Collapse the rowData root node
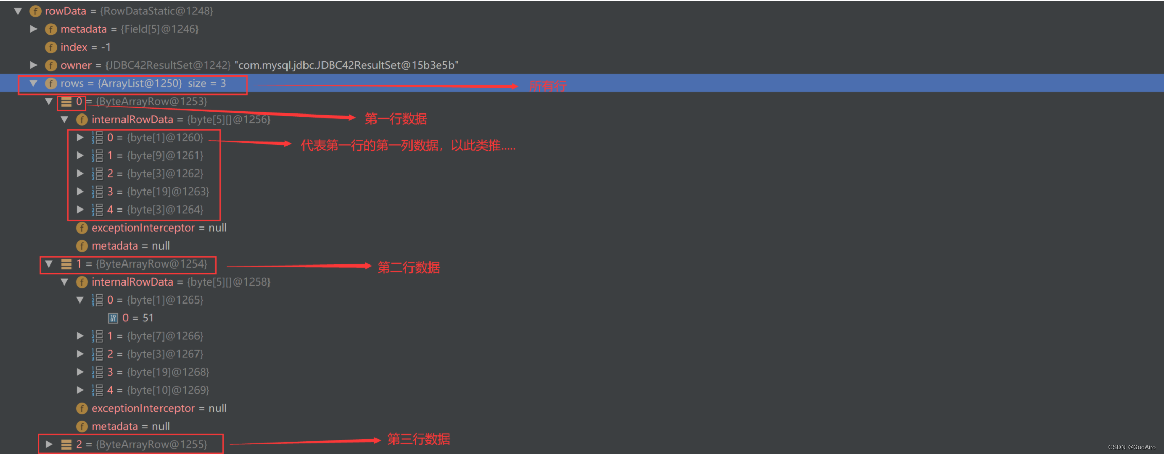This screenshot has width=1164, height=455. coord(19,11)
